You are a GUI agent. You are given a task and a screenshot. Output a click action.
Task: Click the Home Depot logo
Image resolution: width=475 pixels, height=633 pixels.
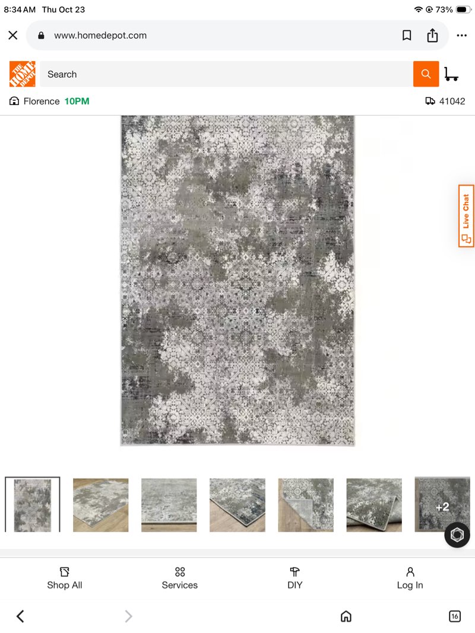pos(22,74)
